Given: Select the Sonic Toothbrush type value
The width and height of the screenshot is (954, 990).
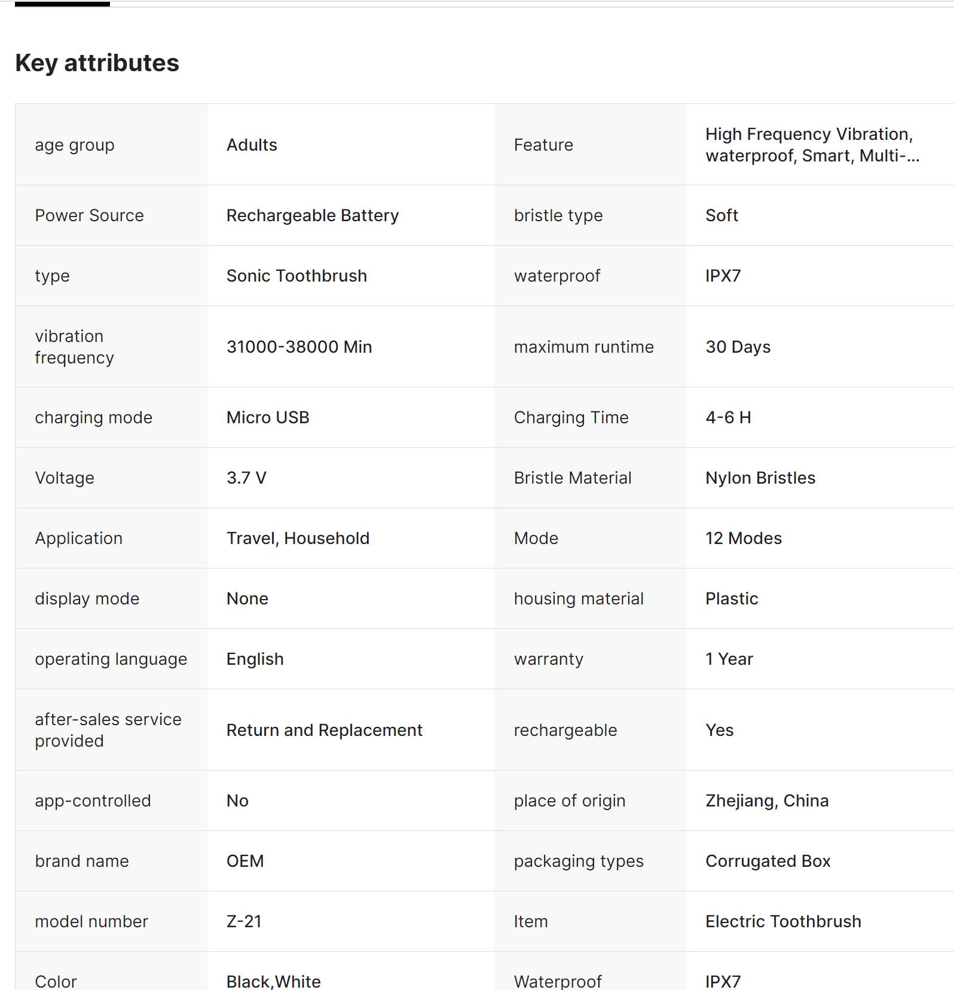Looking at the screenshot, I should click(296, 276).
